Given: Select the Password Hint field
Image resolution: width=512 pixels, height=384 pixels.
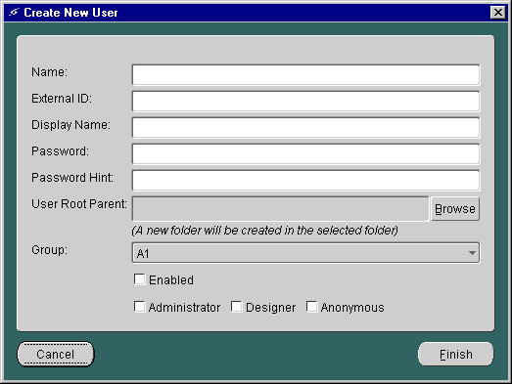Looking at the screenshot, I should pyautogui.click(x=305, y=180).
